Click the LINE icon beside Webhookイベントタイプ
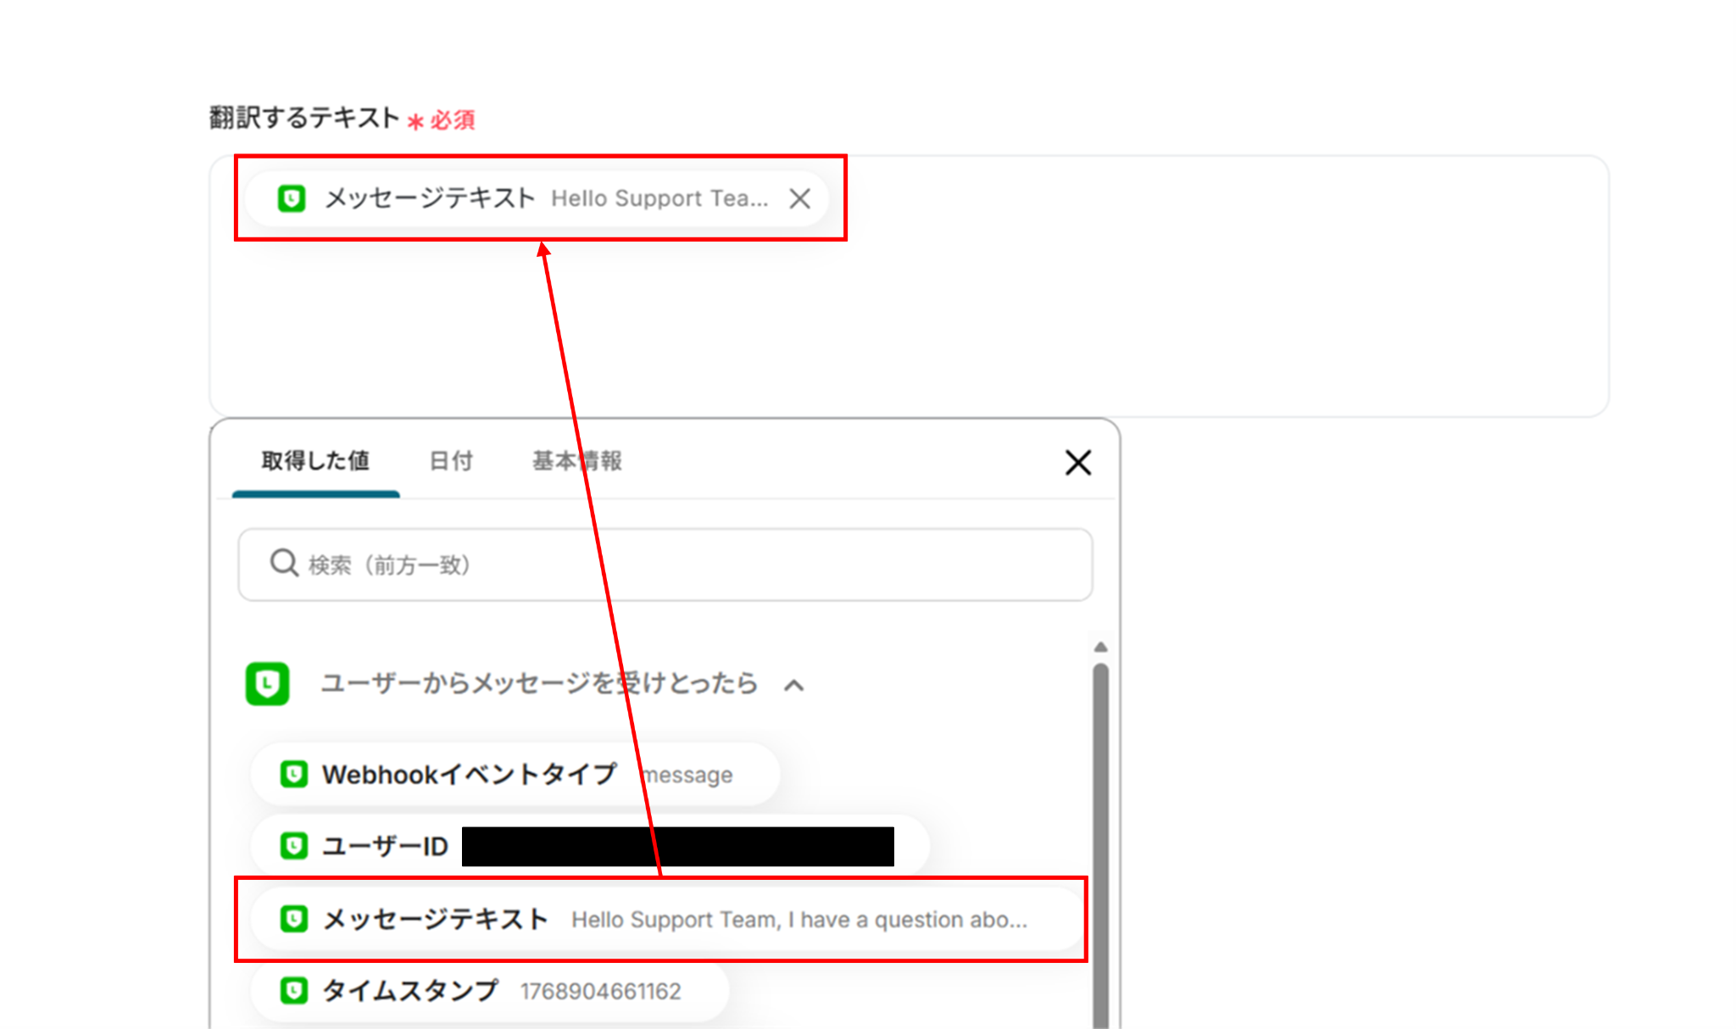Viewport: 1736px width, 1029px height. click(293, 774)
